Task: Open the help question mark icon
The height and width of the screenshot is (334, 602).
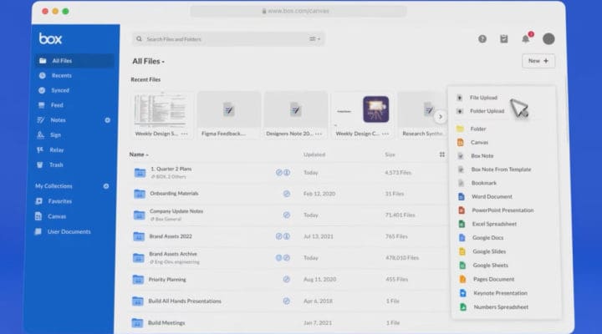Action: tap(482, 38)
